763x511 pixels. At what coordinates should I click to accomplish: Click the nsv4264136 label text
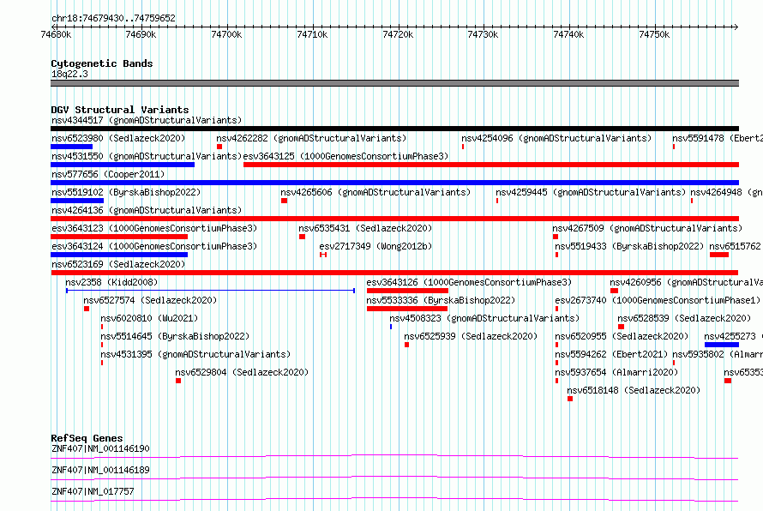pos(147,210)
